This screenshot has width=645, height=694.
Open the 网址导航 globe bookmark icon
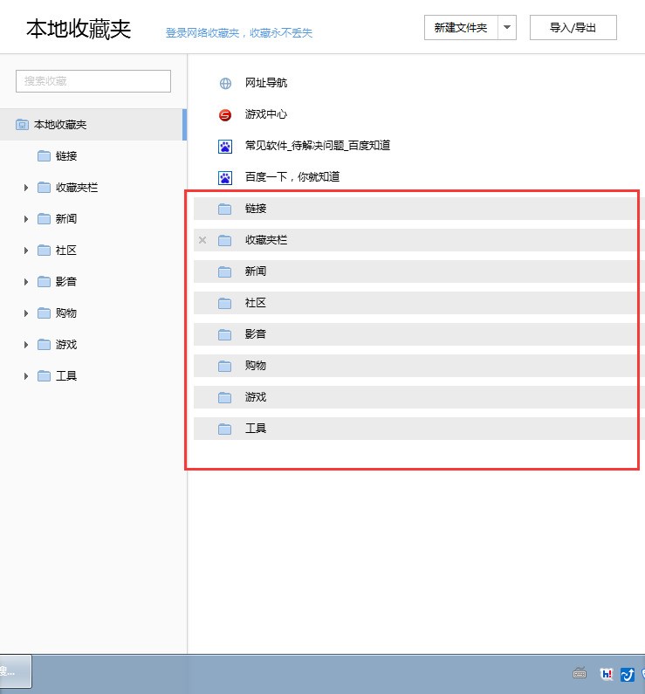click(225, 83)
